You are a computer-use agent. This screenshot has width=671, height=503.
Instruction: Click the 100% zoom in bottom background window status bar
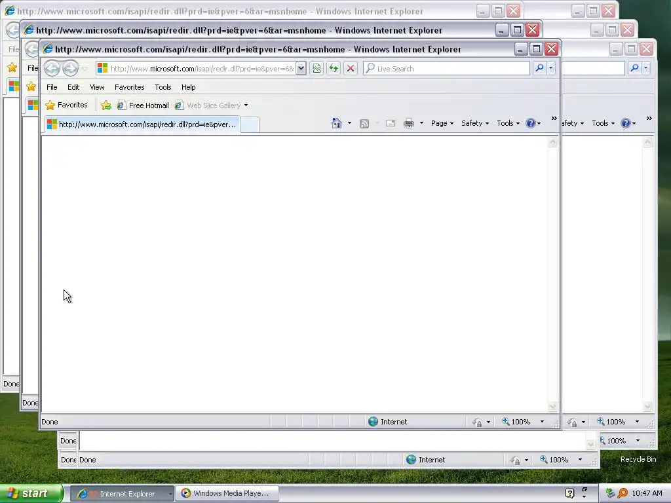pyautogui.click(x=554, y=460)
